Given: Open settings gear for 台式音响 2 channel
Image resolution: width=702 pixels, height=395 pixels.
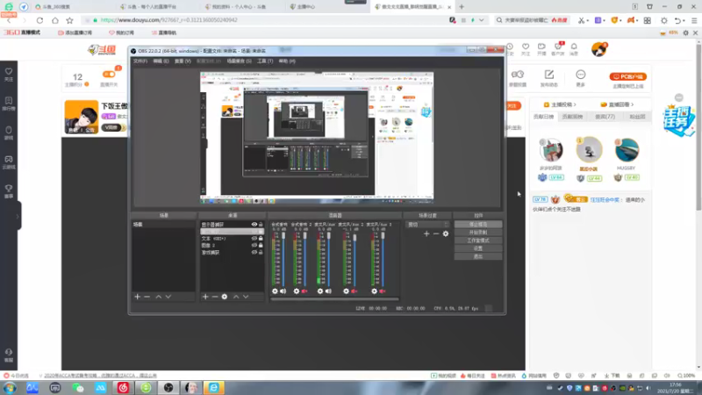Looking at the screenshot, I should [x=297, y=291].
